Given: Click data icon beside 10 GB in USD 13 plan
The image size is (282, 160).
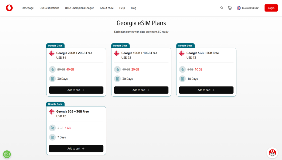Looking at the screenshot, I should pos(182,69).
